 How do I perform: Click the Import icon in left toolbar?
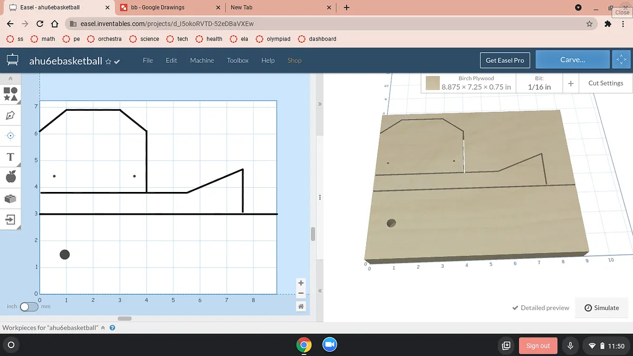(11, 219)
